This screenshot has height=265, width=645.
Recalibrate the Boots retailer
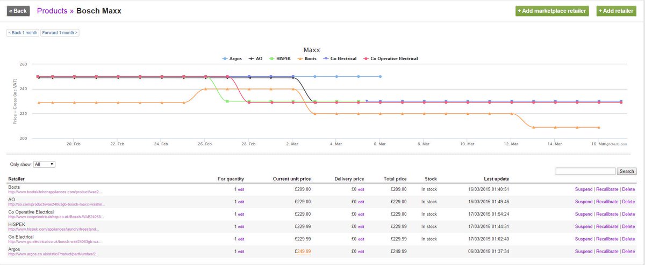(607, 189)
